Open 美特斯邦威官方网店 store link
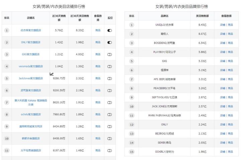 click(x=31, y=126)
